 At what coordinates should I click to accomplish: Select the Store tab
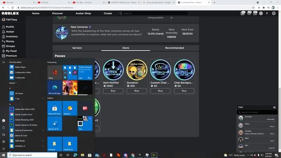pos(126,48)
